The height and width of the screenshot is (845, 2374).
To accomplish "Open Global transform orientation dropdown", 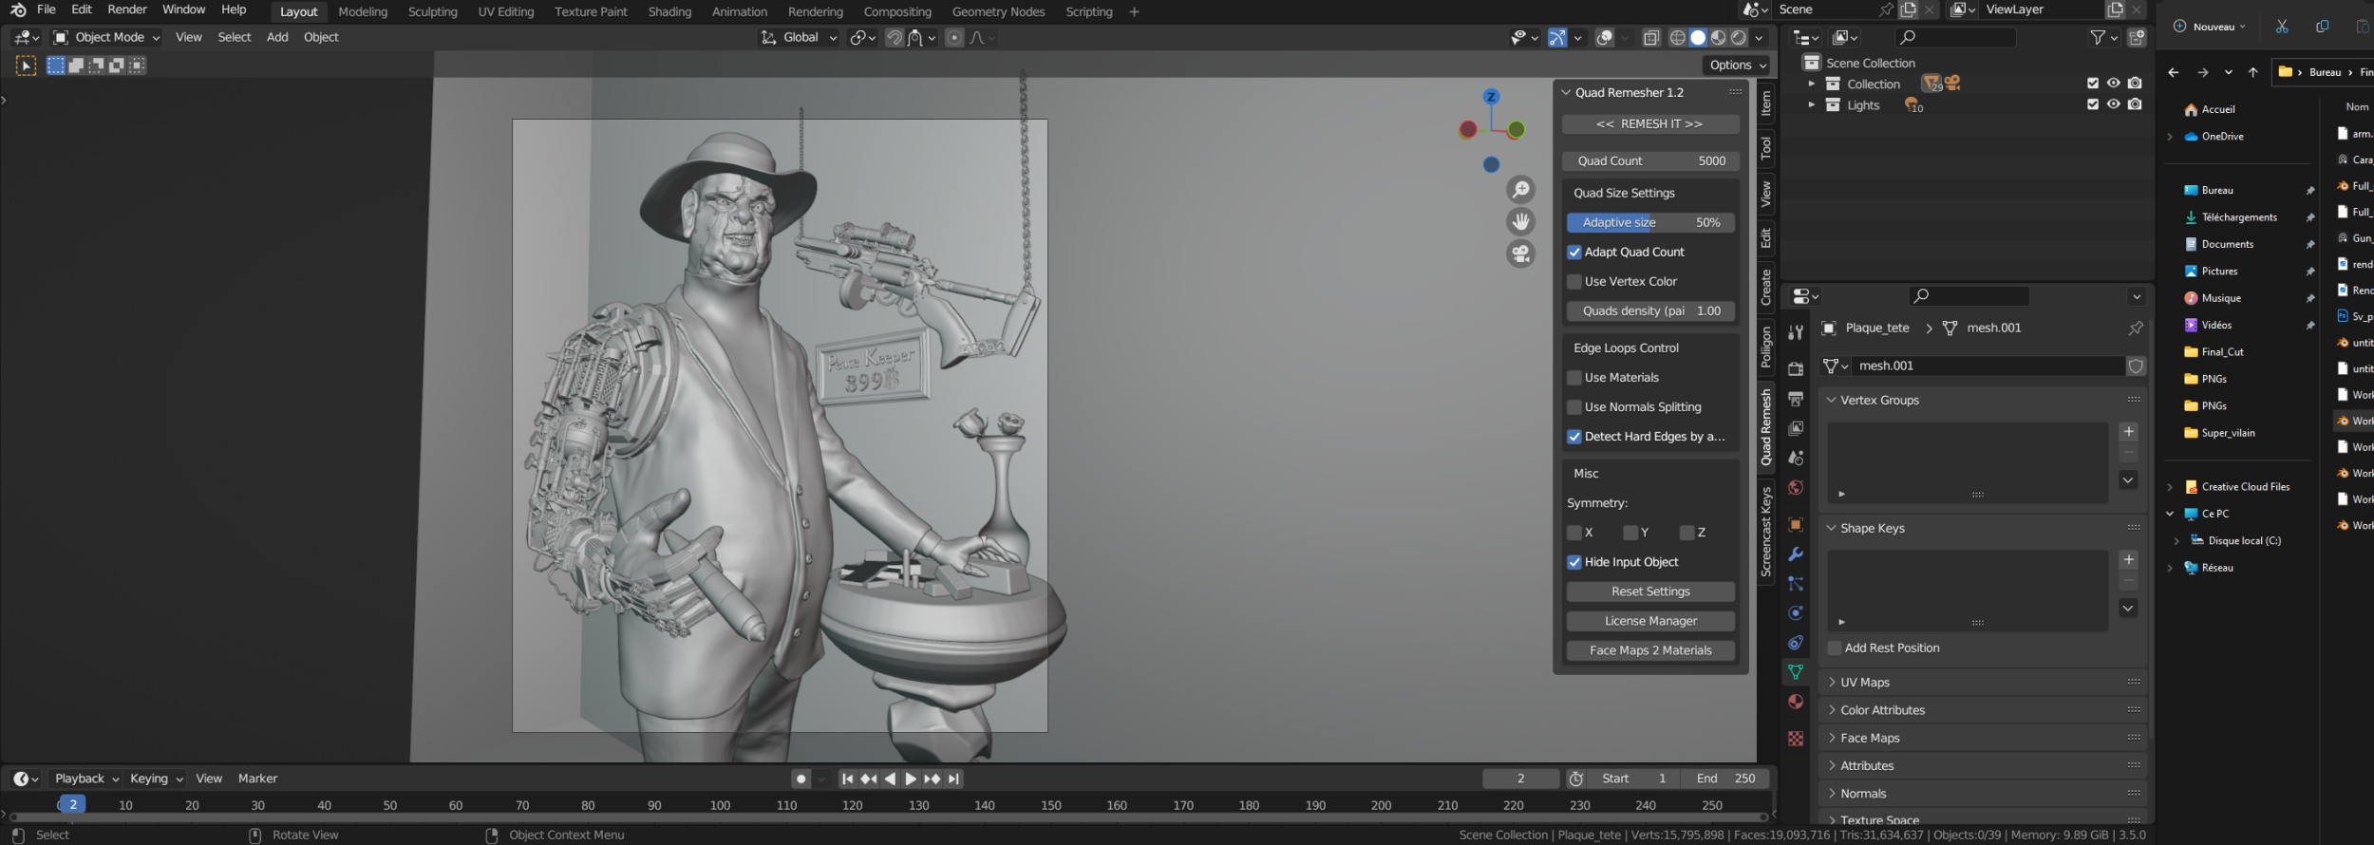I will pos(800,37).
